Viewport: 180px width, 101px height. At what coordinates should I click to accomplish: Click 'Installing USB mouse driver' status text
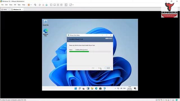(x=82, y=50)
